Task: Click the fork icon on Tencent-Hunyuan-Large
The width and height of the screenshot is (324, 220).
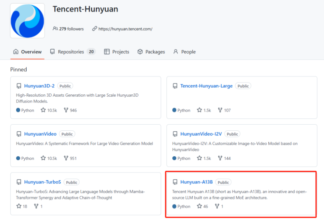Action: [x=220, y=110]
